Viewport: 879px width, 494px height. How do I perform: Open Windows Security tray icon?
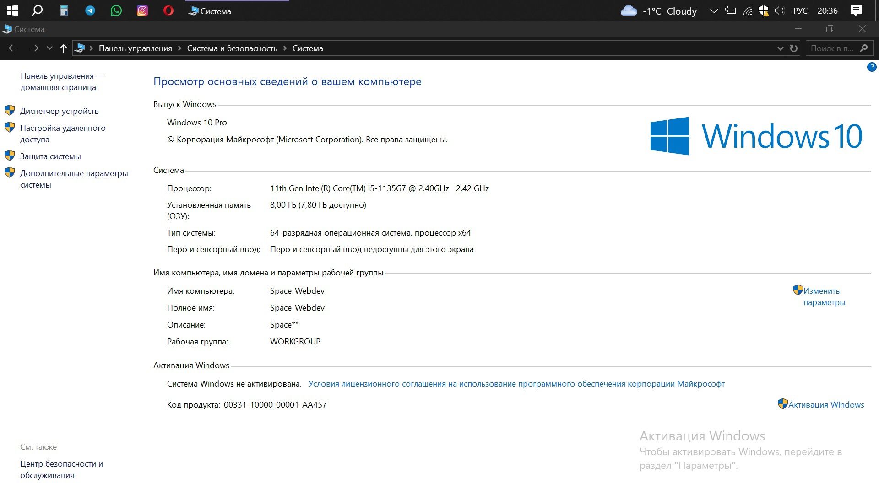coord(764,11)
